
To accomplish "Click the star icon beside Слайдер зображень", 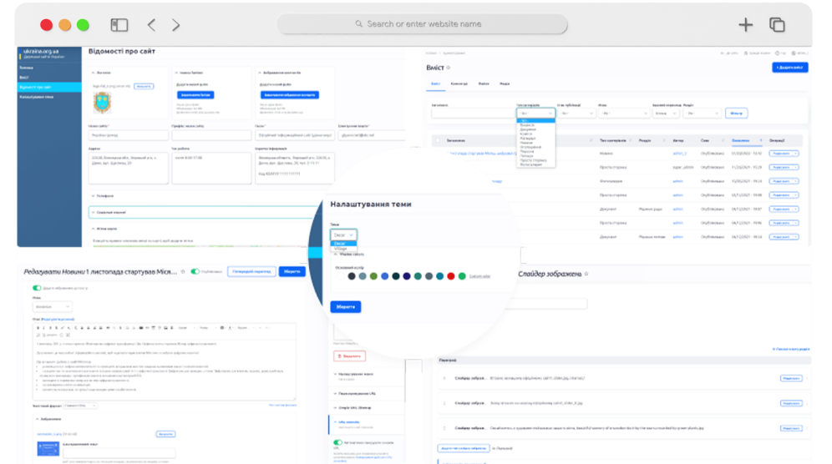I will pos(586,274).
